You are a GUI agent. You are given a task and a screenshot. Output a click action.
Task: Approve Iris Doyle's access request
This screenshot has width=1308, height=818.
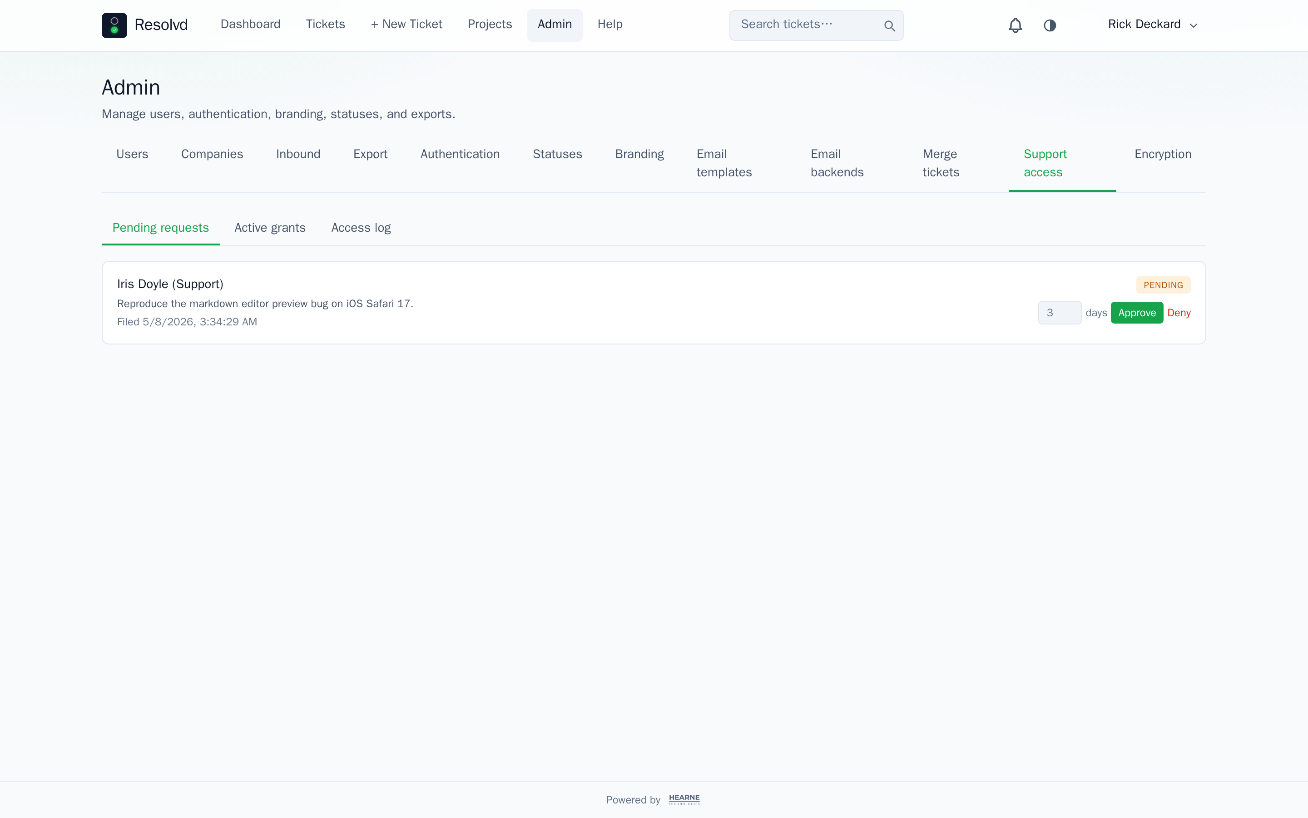pos(1137,313)
